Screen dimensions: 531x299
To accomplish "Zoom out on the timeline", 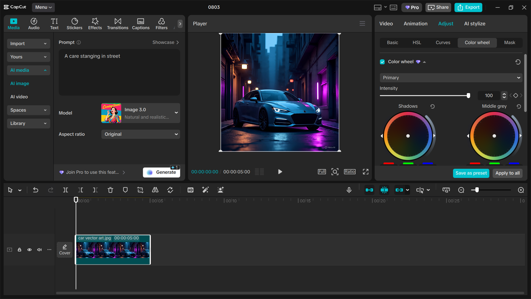I will (461, 190).
